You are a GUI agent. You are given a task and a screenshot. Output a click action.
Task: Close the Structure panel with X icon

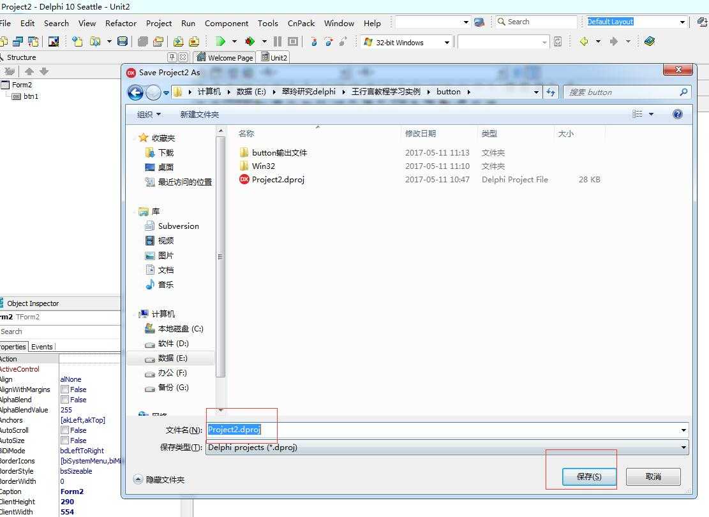tap(183, 57)
